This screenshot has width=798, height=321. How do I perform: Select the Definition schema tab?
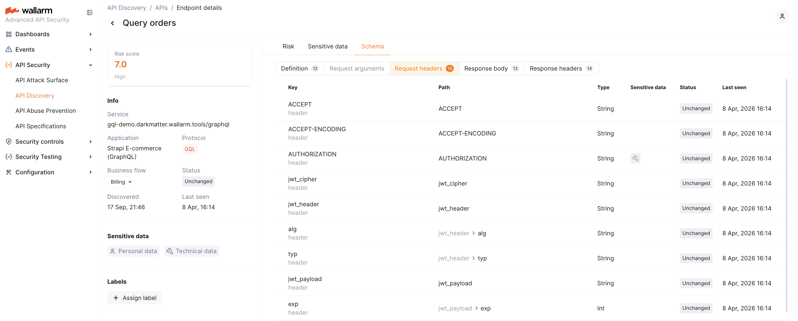coord(299,68)
